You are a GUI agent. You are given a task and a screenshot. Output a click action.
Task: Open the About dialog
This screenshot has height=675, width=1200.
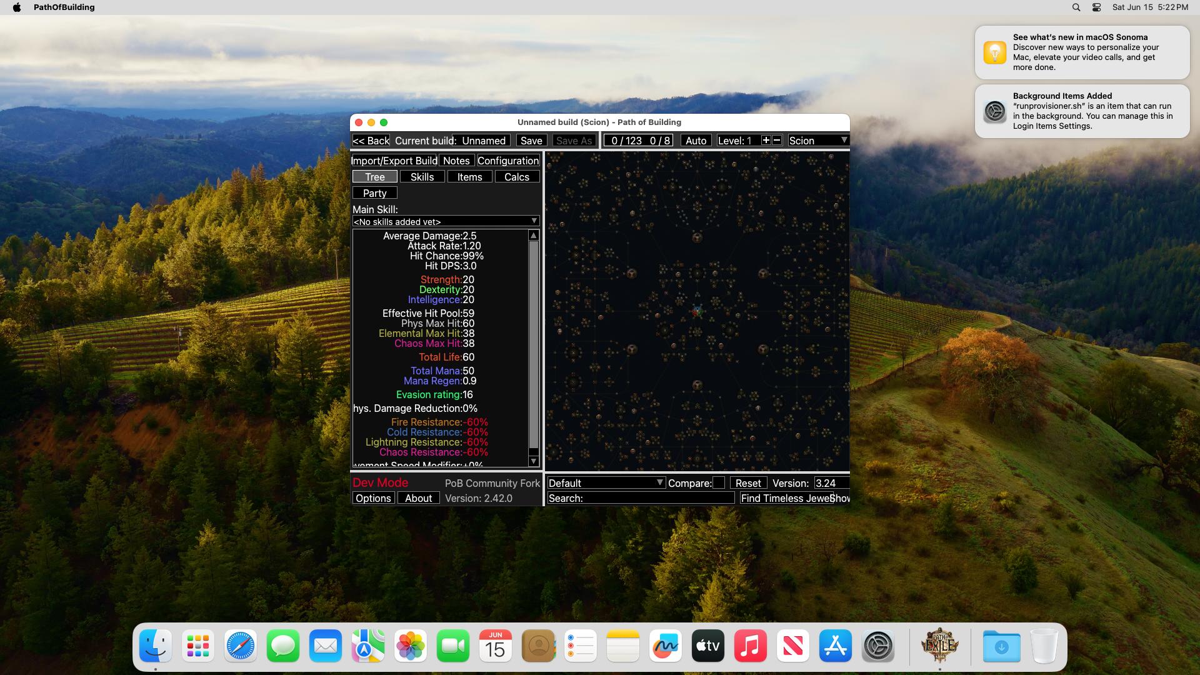point(418,497)
